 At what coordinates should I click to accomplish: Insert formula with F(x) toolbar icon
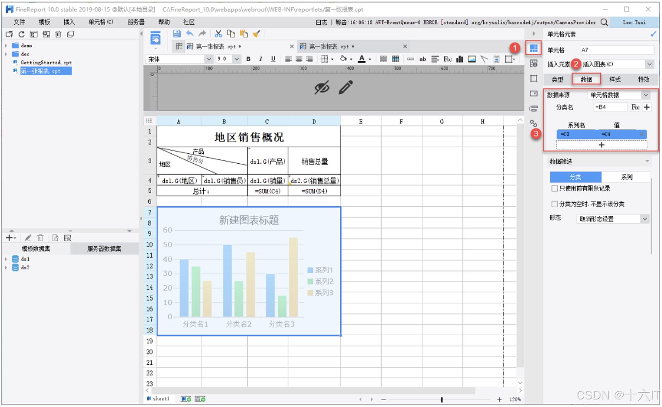coord(447,59)
